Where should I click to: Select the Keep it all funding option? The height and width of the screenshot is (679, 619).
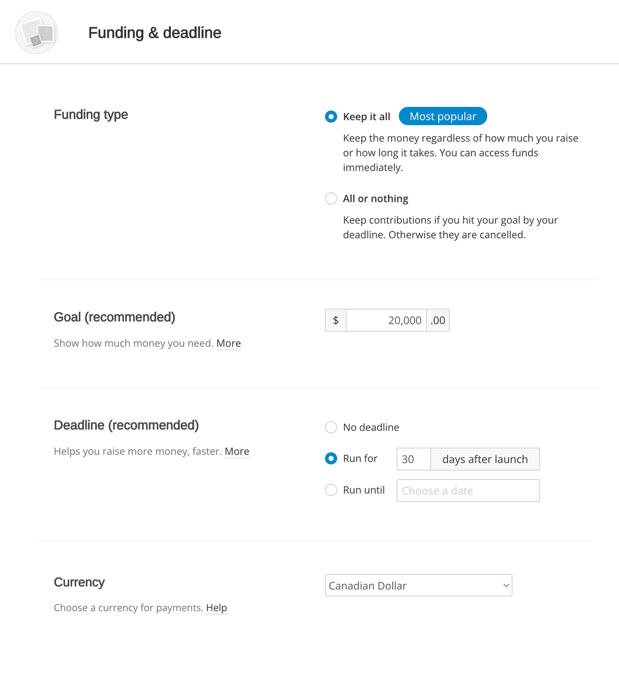(331, 117)
